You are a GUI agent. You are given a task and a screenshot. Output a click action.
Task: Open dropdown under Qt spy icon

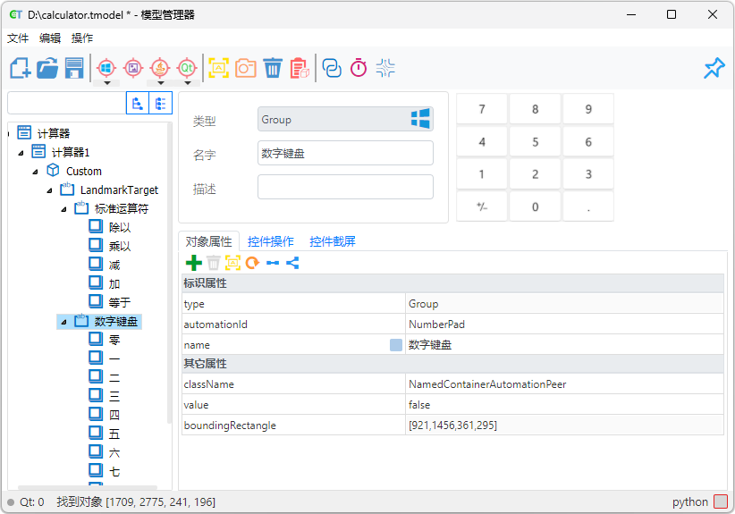[x=188, y=83]
